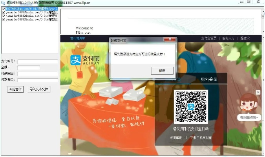This screenshot has height=157, width=265.
Task: Click the application icon in title bar
Action: tap(3, 2)
